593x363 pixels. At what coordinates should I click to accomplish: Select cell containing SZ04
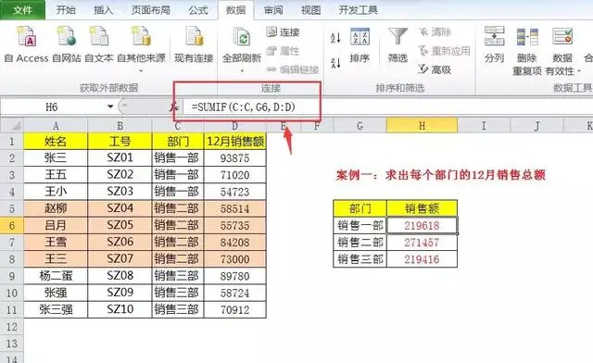[120, 208]
